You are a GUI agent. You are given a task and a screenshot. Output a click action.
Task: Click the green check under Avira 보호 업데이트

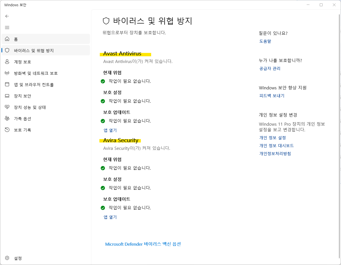(x=103, y=208)
